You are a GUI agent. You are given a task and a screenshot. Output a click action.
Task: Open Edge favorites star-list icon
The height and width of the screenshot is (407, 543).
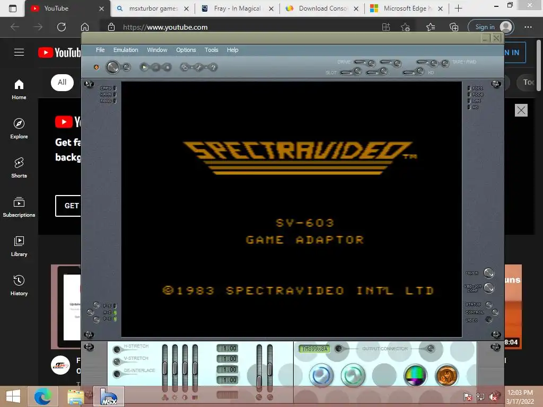(431, 27)
